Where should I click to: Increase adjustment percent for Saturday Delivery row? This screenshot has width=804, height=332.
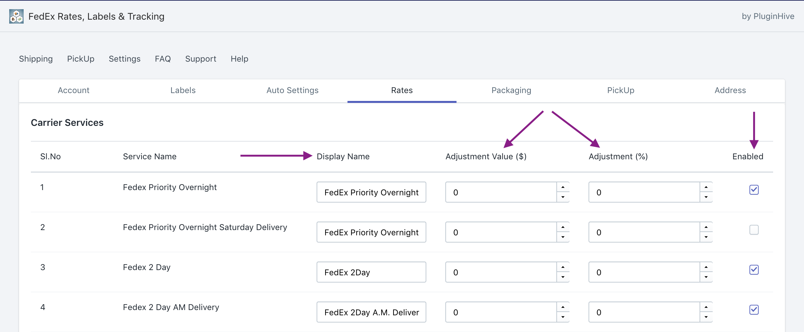tap(706, 227)
